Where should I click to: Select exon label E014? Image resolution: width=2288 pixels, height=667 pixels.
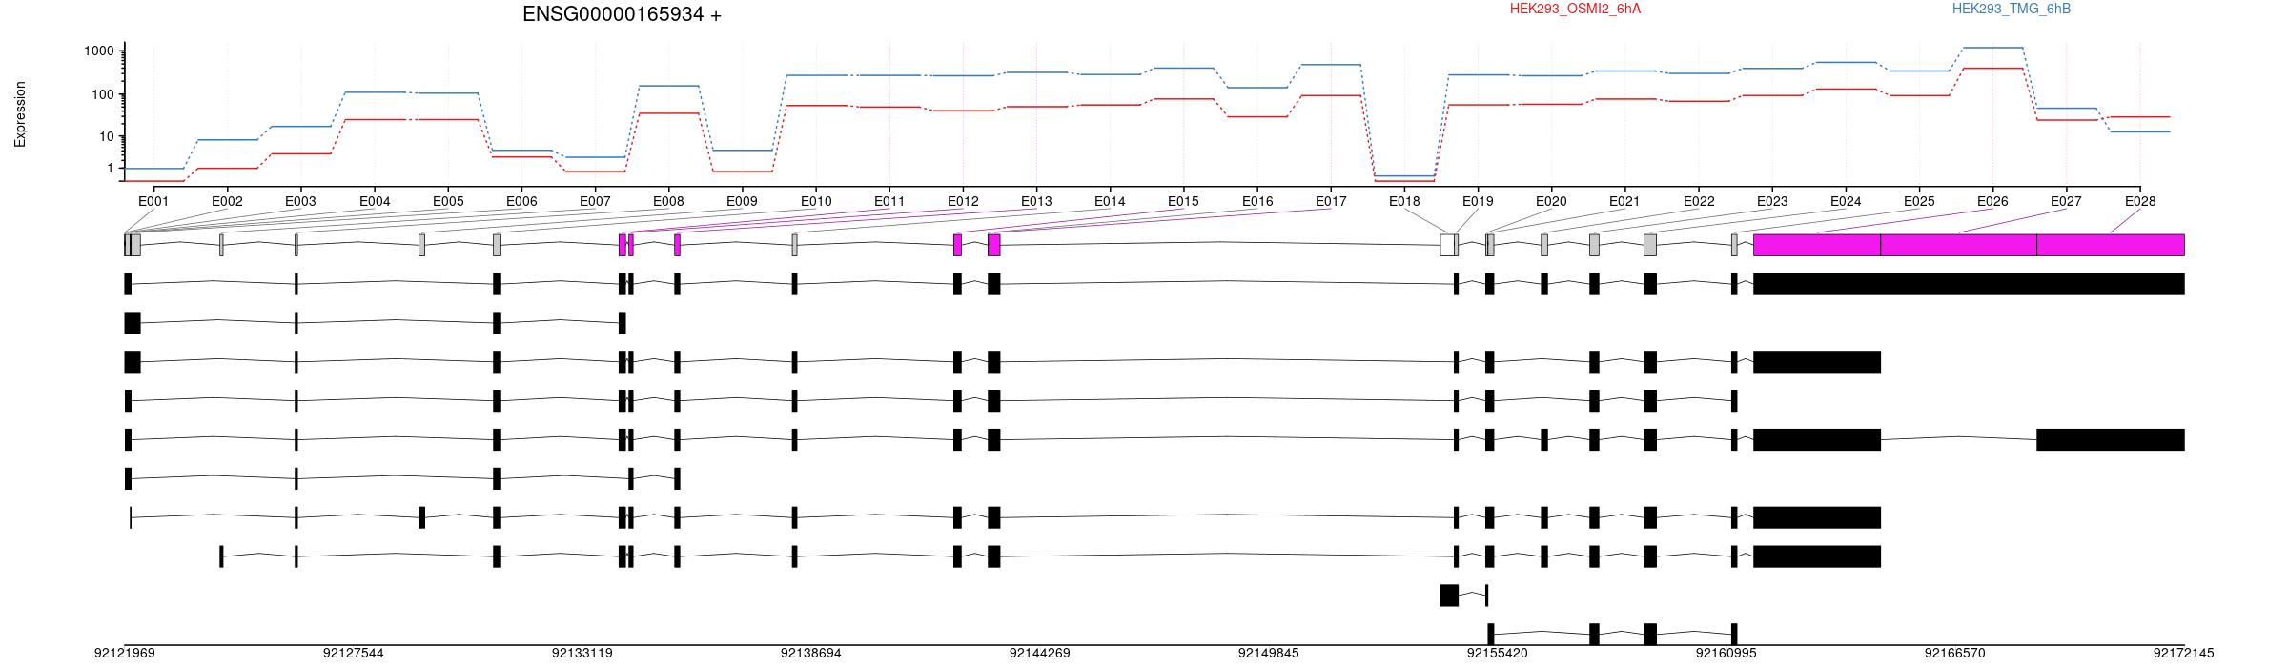pos(1110,201)
